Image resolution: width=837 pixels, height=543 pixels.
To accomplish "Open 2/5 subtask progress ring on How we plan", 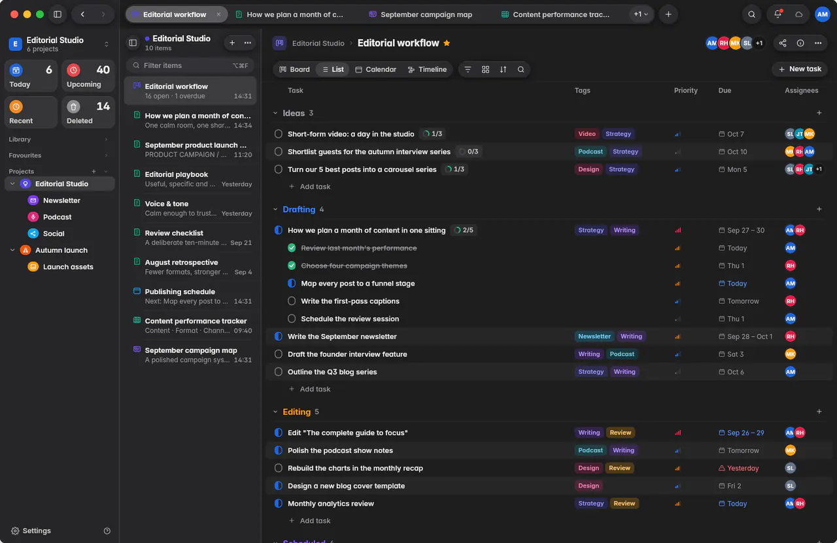I will pos(464,230).
